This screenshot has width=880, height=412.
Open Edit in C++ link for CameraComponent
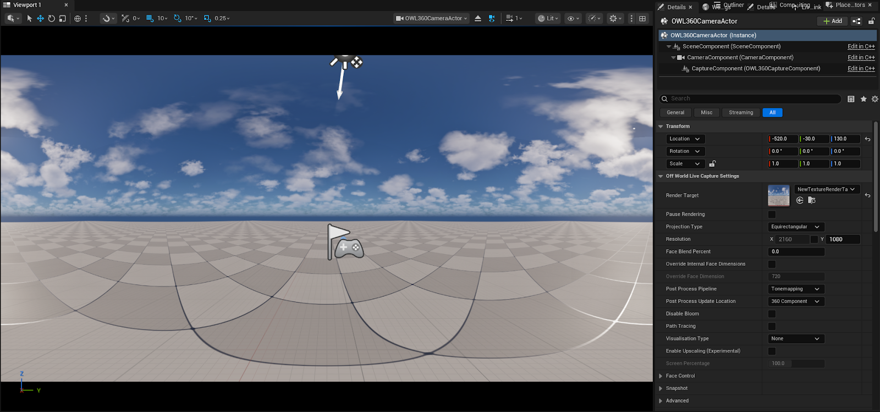(x=861, y=58)
